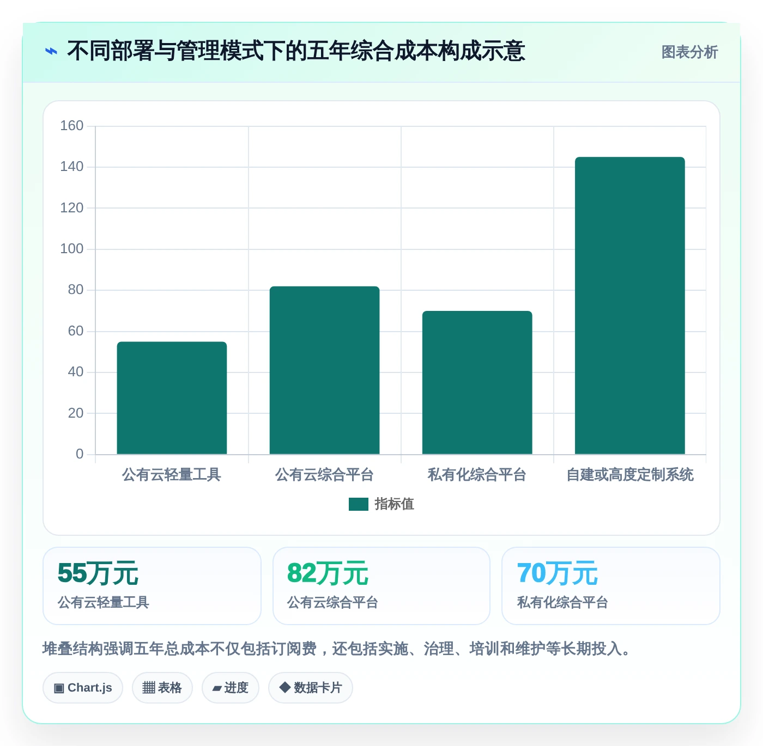Click the diamond icon in 数据卡片 chip

pos(284,687)
